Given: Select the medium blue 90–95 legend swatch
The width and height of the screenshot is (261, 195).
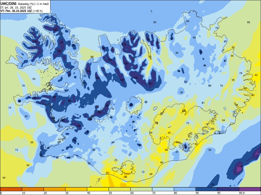Looking at the screenshot, I should pyautogui.click(x=206, y=189).
